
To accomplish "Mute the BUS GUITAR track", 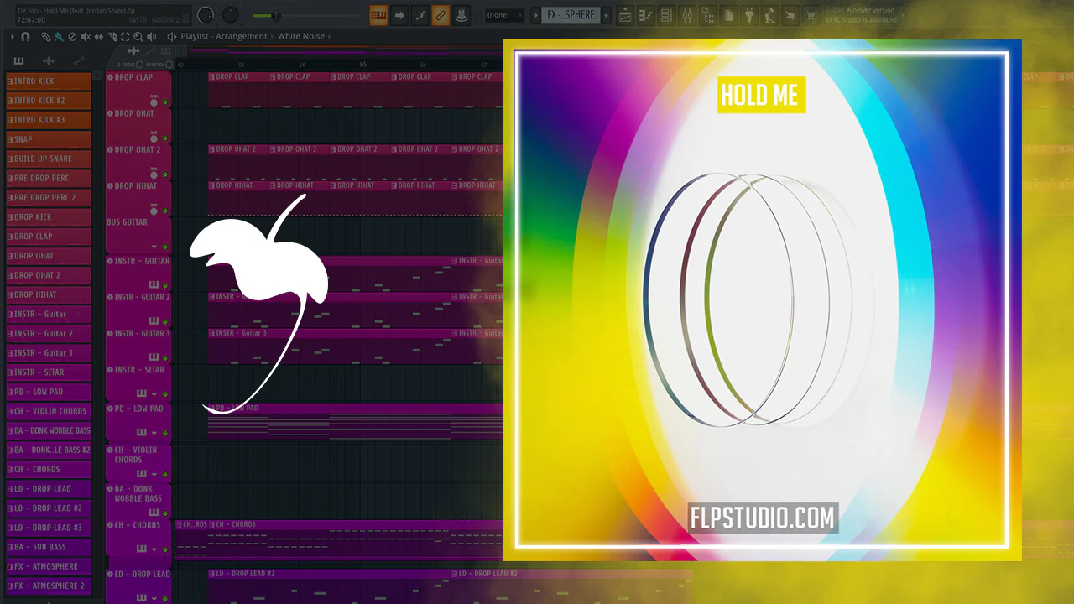I will pyautogui.click(x=165, y=247).
